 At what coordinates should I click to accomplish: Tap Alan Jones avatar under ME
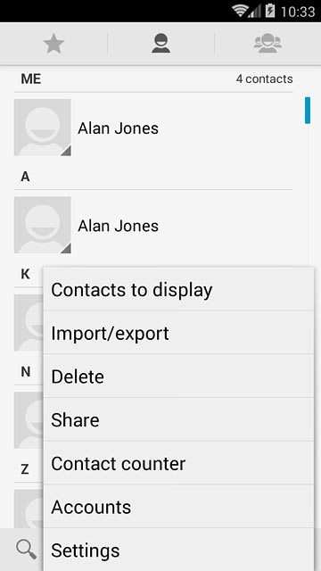(x=43, y=128)
